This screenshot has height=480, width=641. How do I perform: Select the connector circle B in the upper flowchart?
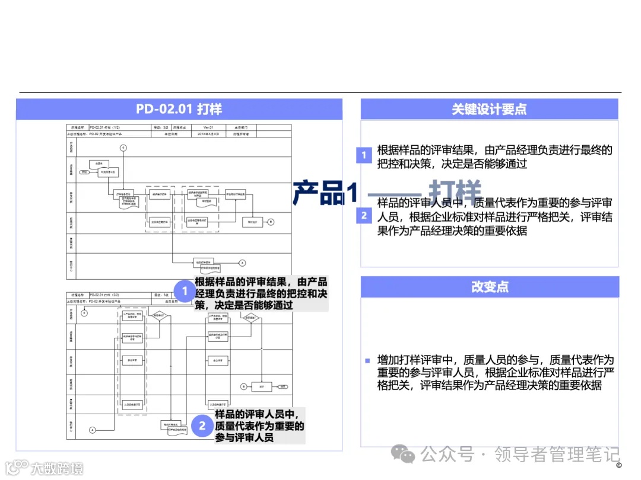pos(271,223)
